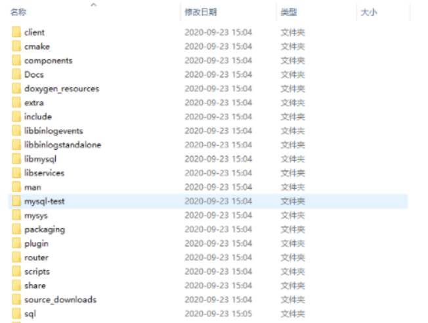Viewport: 428px width, 323px height.
Task: Select the plugin folder name
Action: click(36, 243)
